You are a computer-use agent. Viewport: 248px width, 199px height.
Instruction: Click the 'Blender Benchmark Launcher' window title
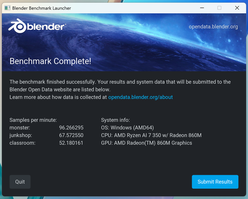pos(41,8)
